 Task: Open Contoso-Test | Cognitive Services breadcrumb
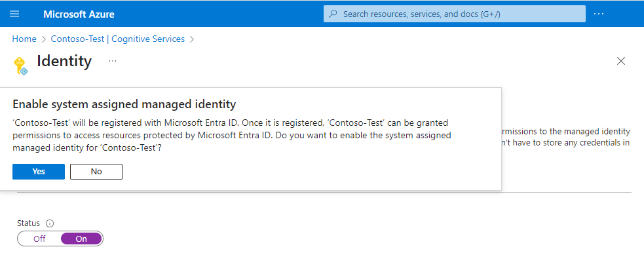tap(118, 39)
